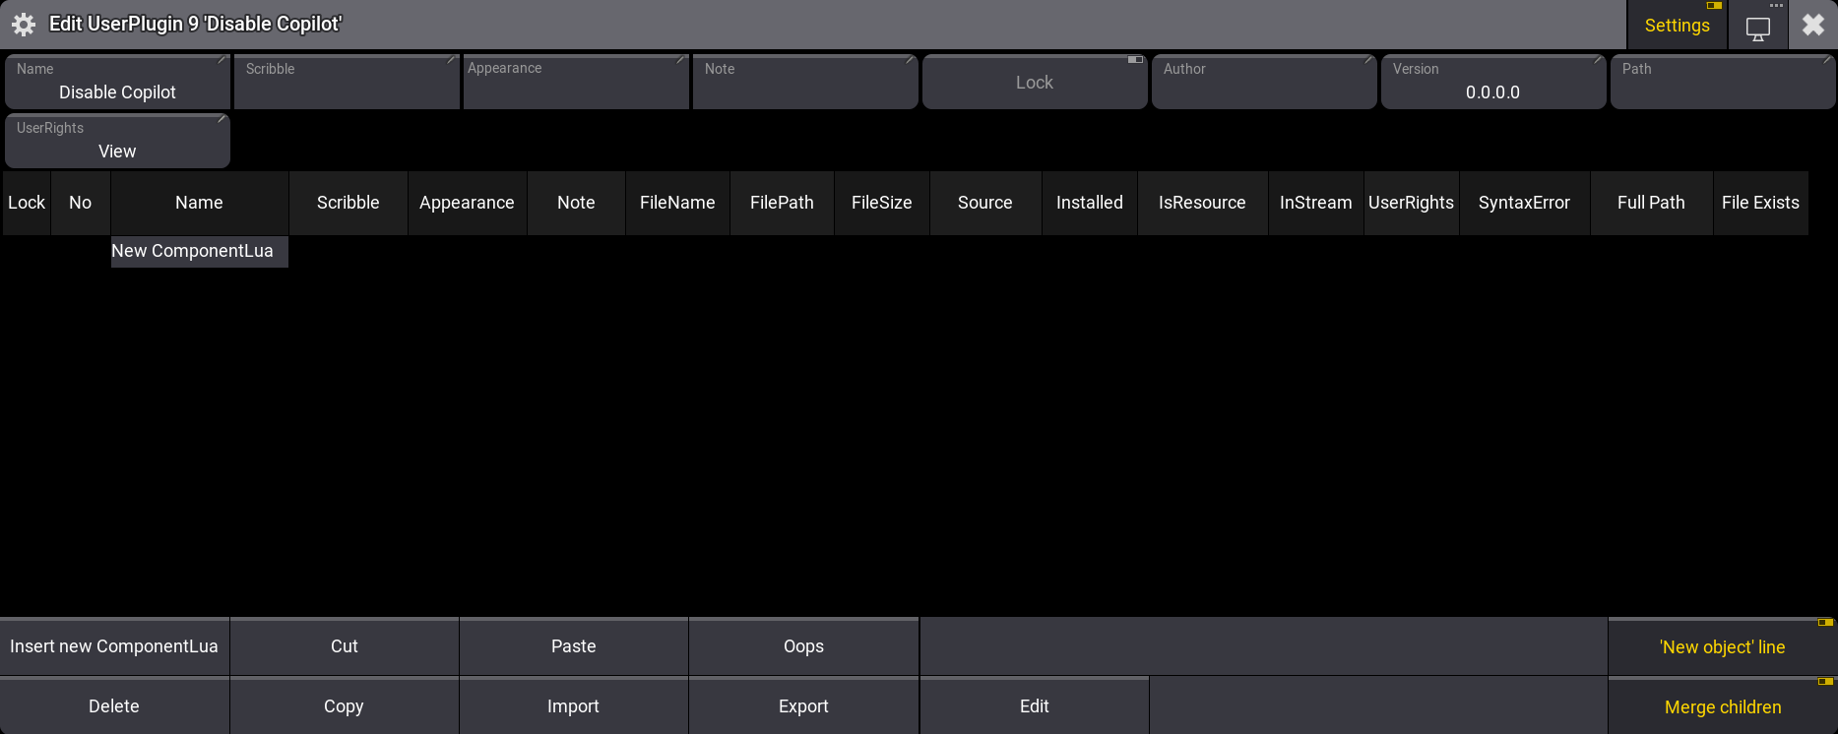Open the UserRights View selector
Viewport: 1838px width, 734px height.
click(x=117, y=142)
